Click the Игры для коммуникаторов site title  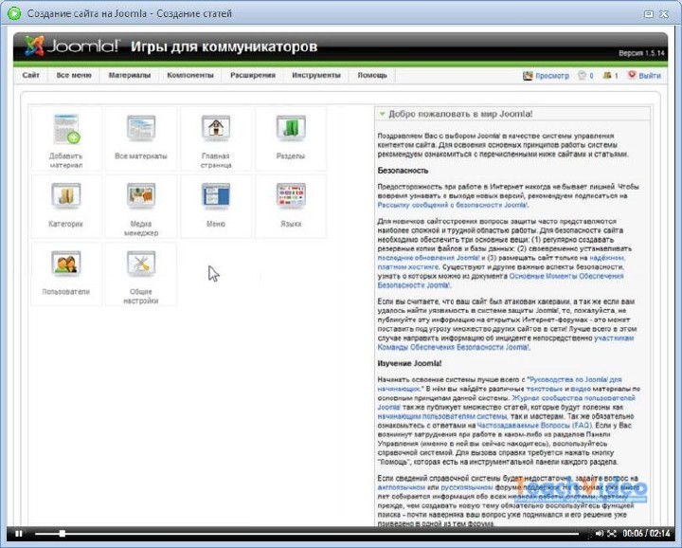(x=224, y=46)
